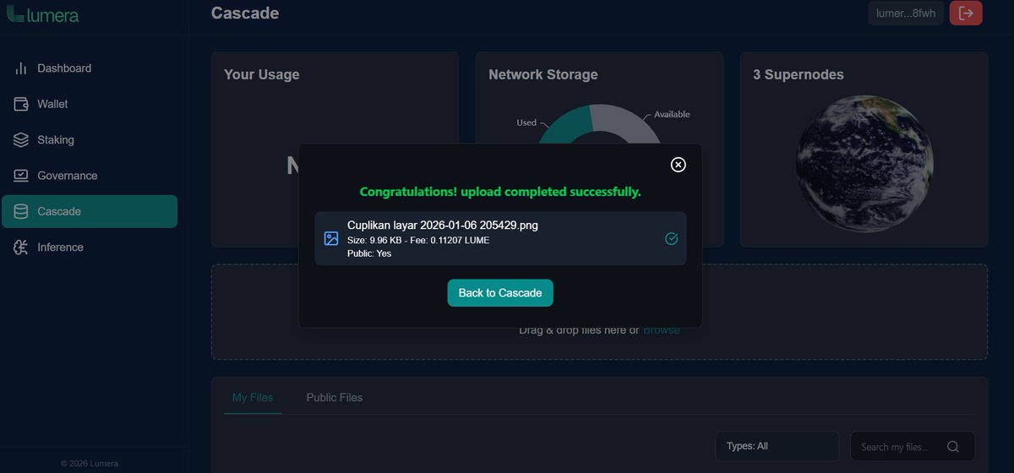This screenshot has height=473, width=1014.
Task: Click the Back to Cascade button
Action: pyautogui.click(x=500, y=293)
